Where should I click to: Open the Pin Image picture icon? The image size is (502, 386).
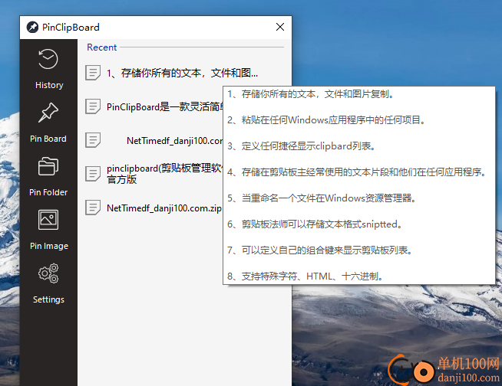tap(48, 220)
